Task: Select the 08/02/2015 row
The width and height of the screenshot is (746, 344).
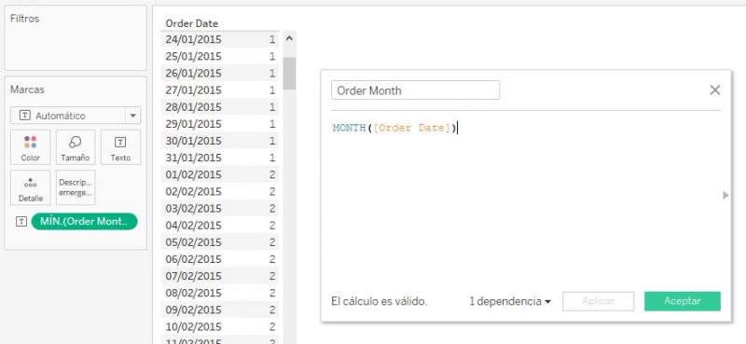Action: point(220,293)
